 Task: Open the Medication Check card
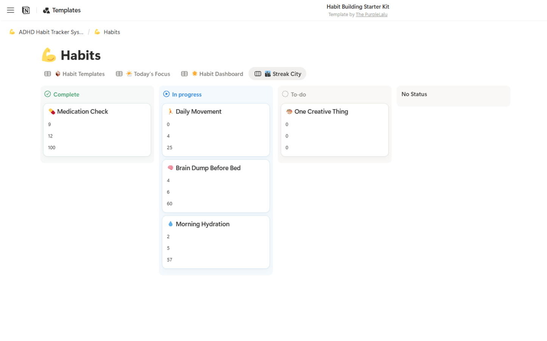[x=83, y=111]
